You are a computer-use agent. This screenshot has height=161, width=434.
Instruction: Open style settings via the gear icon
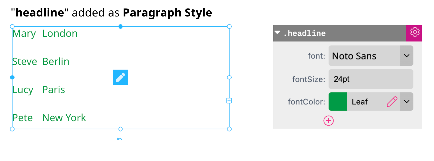click(x=414, y=33)
